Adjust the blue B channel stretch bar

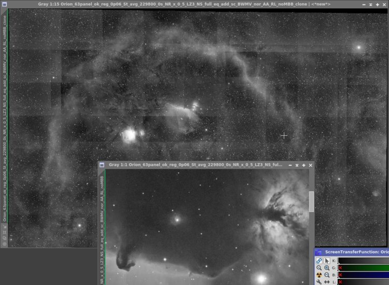(363, 275)
